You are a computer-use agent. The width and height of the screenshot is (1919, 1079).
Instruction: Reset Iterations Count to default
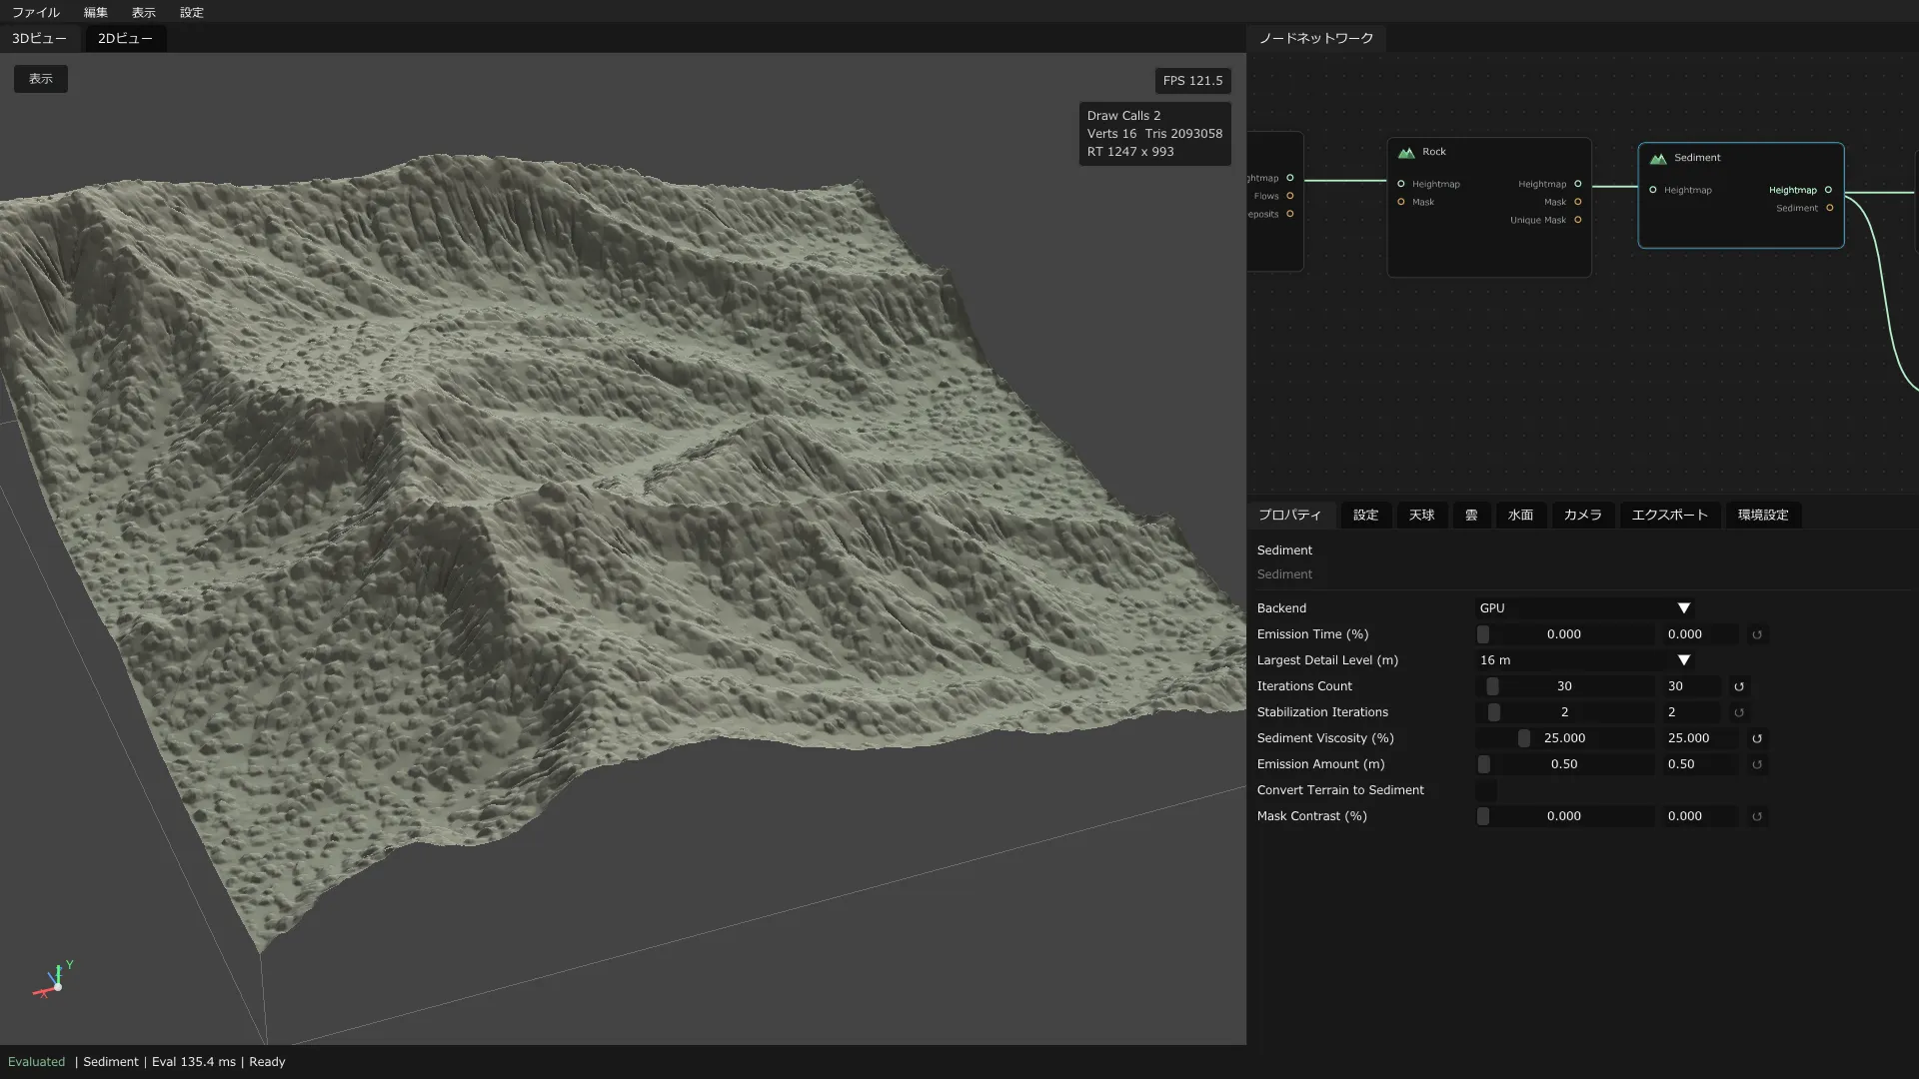click(x=1739, y=686)
